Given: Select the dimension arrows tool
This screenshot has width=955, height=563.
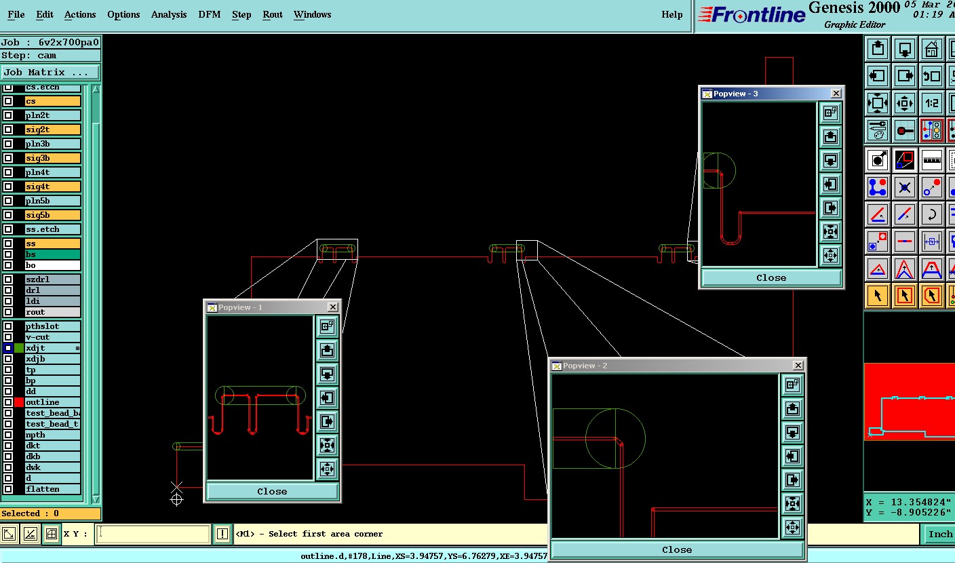Looking at the screenshot, I should click(932, 241).
